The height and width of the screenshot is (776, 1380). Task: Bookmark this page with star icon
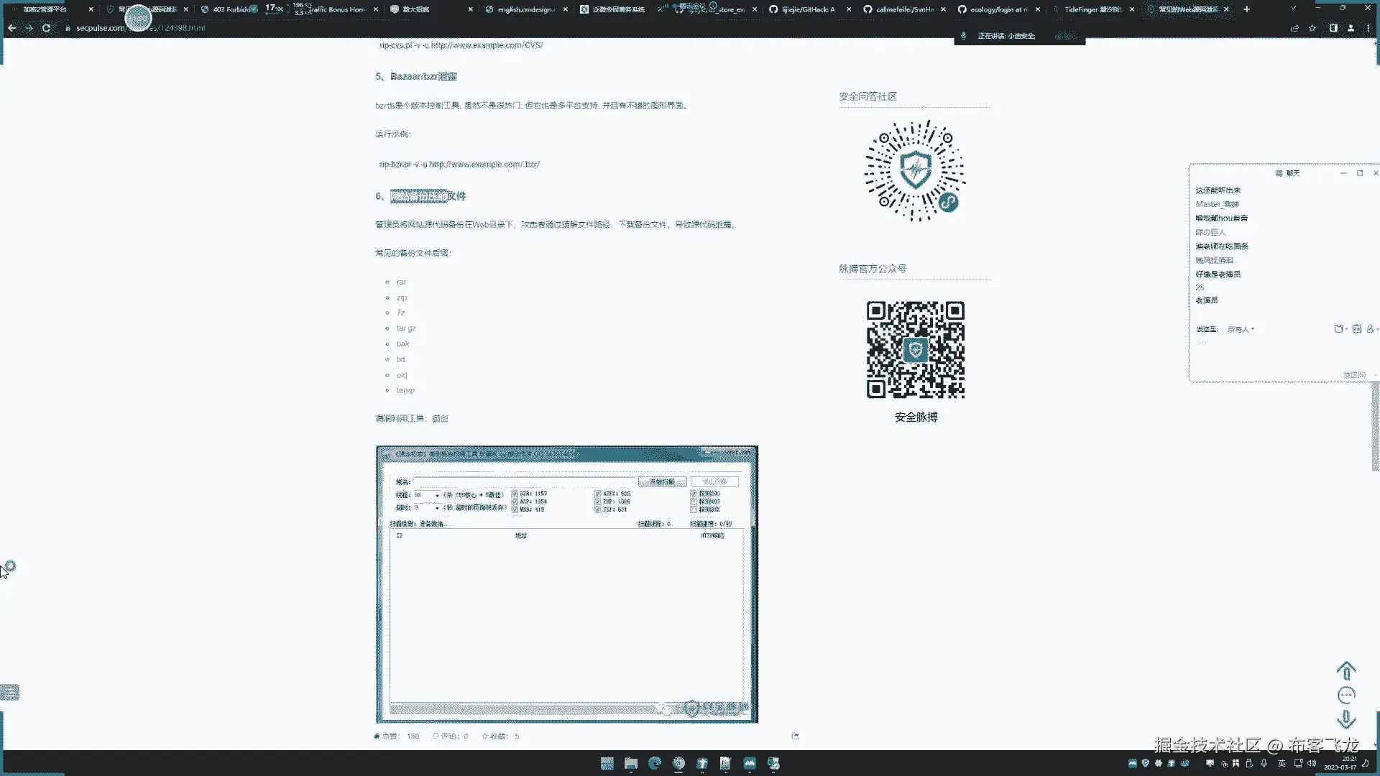pyautogui.click(x=1312, y=28)
